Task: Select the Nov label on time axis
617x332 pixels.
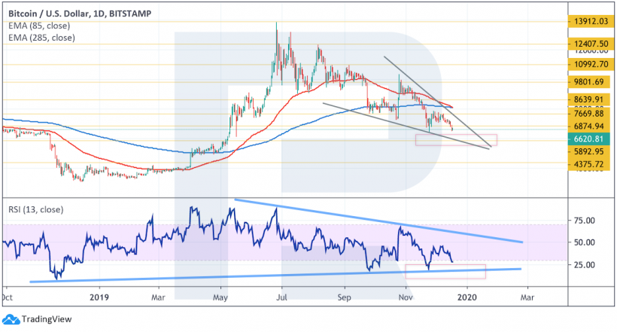Action: 405,297
